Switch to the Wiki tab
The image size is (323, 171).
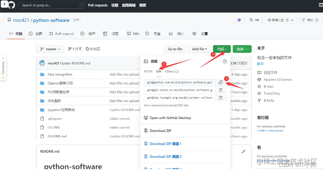click(133, 34)
